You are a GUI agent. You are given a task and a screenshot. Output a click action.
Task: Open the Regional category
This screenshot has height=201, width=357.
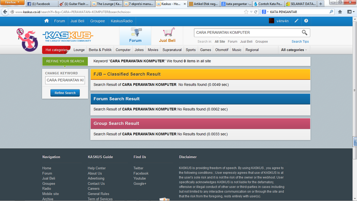pyautogui.click(x=252, y=50)
